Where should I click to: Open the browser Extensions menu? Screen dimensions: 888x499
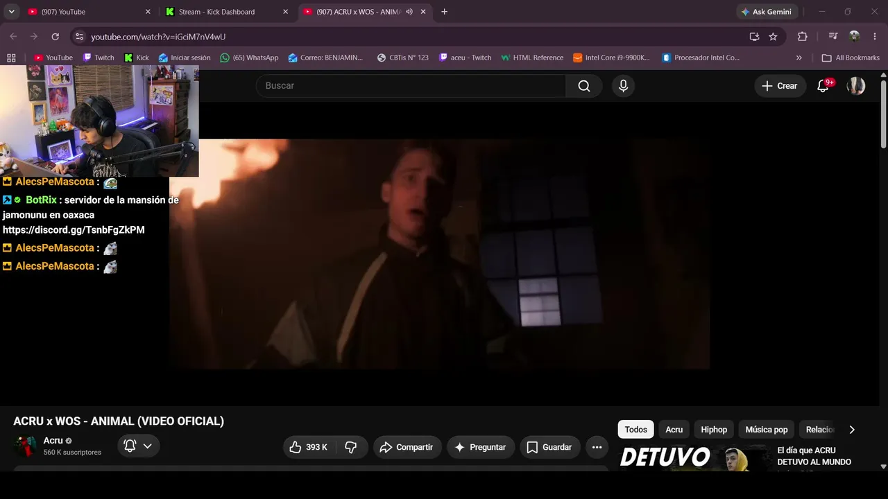[803, 37]
